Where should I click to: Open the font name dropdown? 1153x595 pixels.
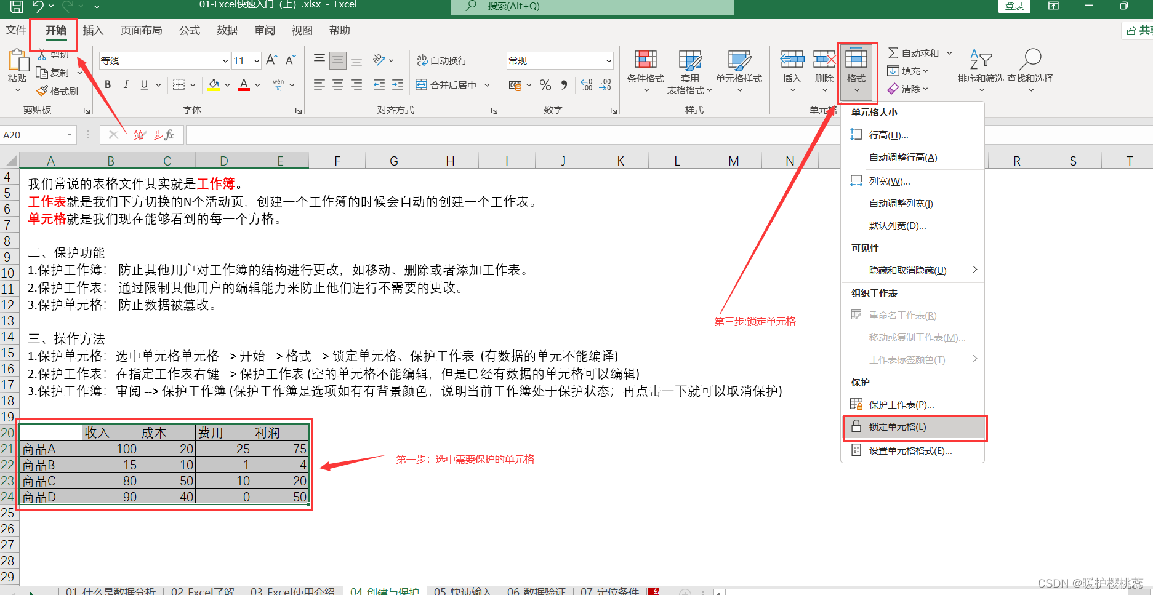(x=225, y=60)
